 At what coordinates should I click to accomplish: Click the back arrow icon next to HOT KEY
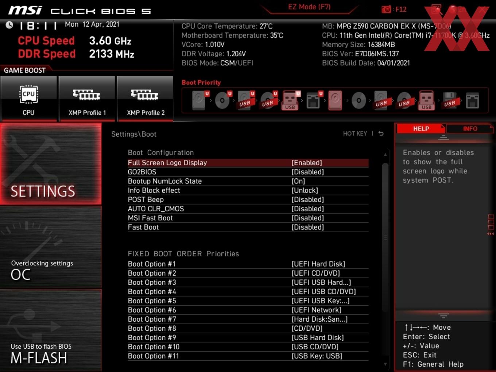click(381, 133)
